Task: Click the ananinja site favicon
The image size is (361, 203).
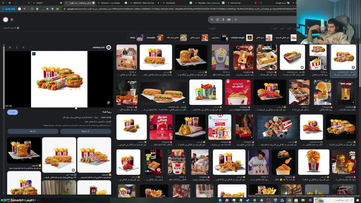Action: [109, 47]
